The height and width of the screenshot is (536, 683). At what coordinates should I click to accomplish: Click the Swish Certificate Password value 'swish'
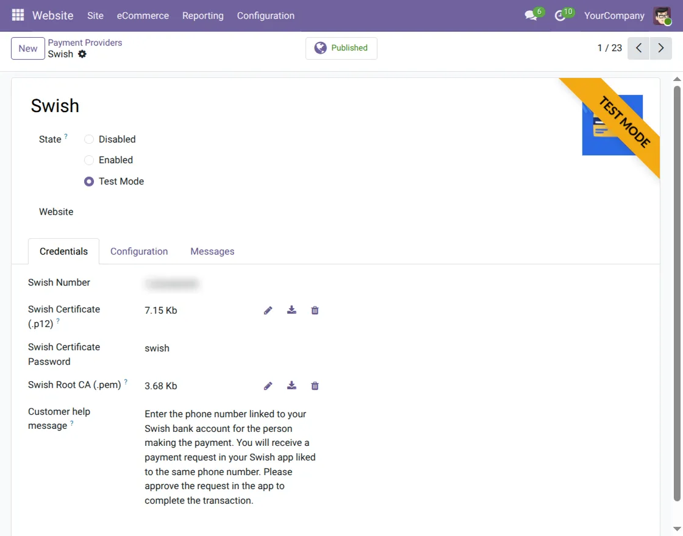[157, 348]
